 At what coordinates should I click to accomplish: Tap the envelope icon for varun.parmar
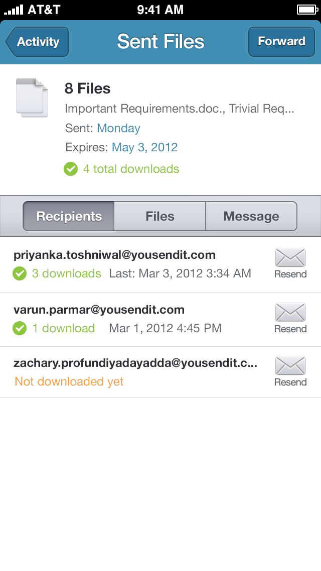[x=290, y=312]
